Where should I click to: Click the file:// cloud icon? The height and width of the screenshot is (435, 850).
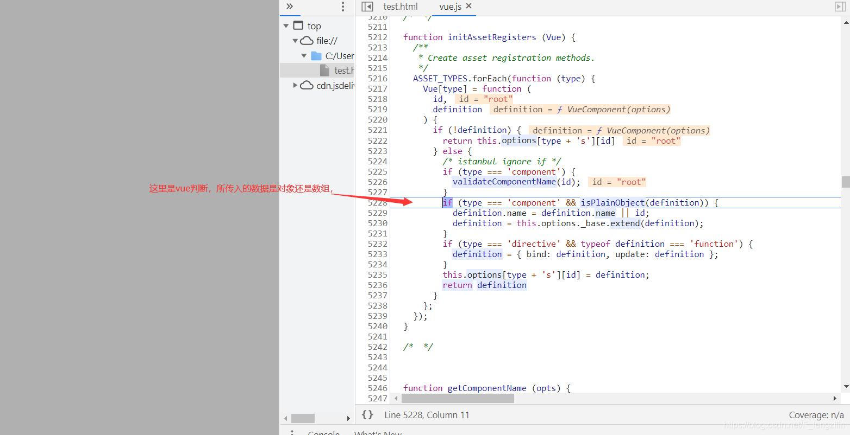[307, 41]
